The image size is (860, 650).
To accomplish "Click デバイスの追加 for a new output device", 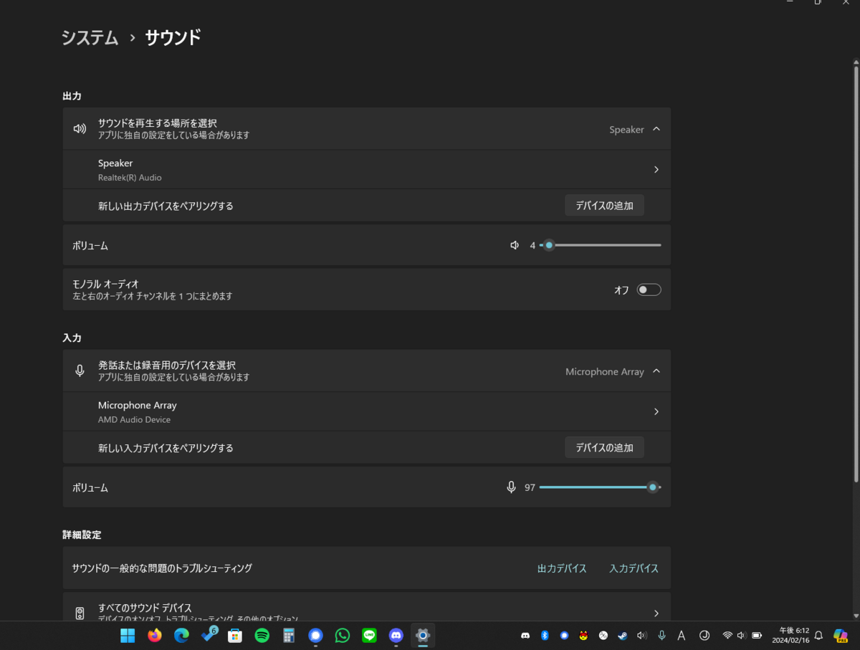I will (x=604, y=205).
